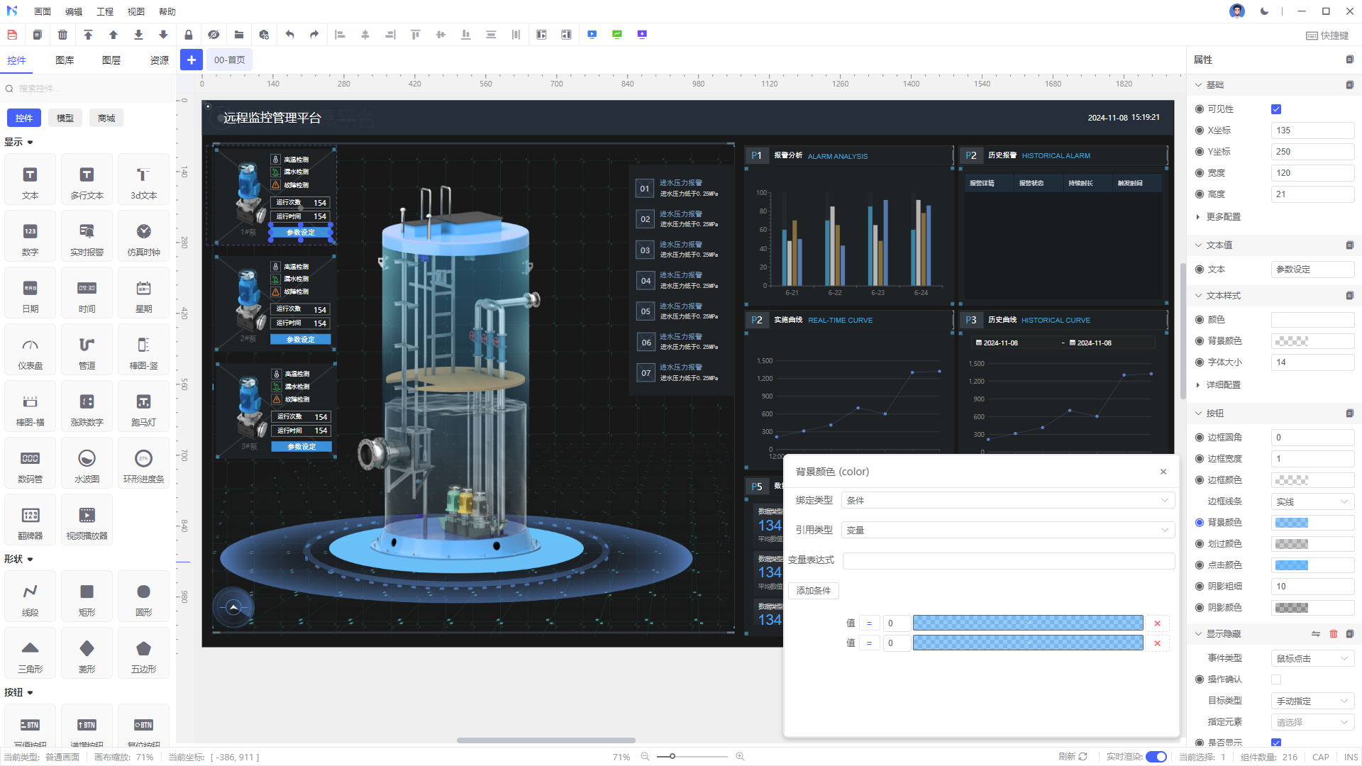This screenshot has width=1362, height=766.
Task: Click the dark mode moon icon
Action: click(1264, 11)
